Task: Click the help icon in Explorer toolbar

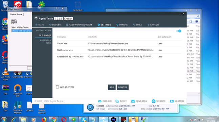Action: click(197, 22)
